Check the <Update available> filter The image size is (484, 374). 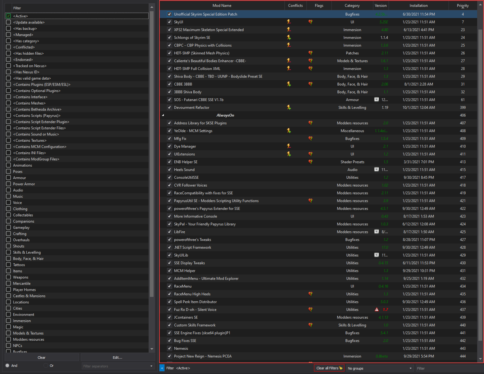coord(8,22)
